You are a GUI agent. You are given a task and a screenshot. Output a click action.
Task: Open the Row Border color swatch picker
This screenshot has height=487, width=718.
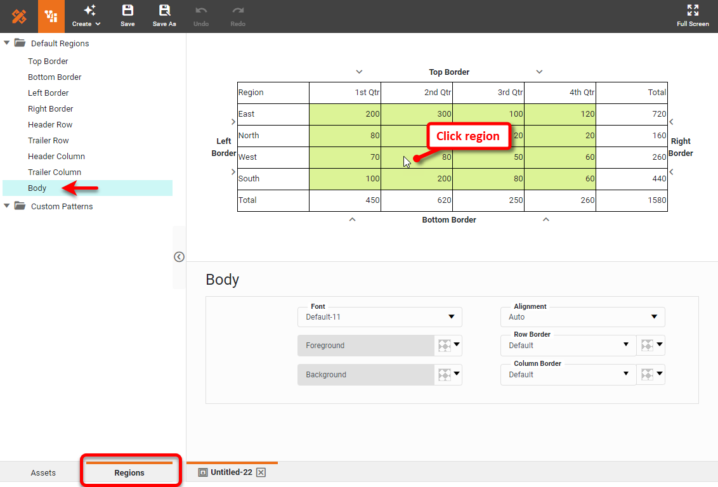click(x=651, y=345)
